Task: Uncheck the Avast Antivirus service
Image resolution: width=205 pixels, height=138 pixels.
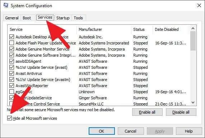Action: point(11,73)
